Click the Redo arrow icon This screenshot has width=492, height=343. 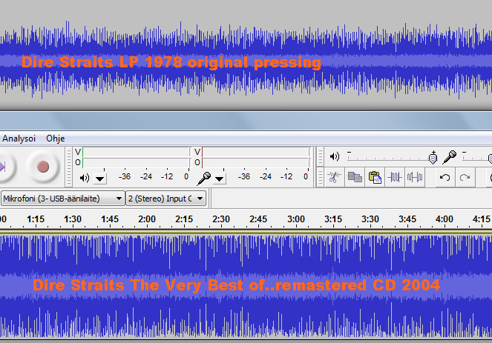465,178
